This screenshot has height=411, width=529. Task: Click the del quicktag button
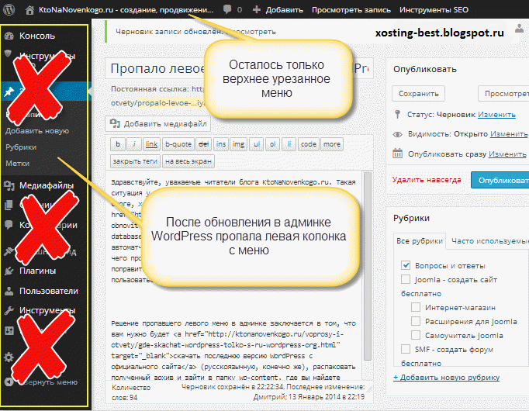[x=203, y=144]
